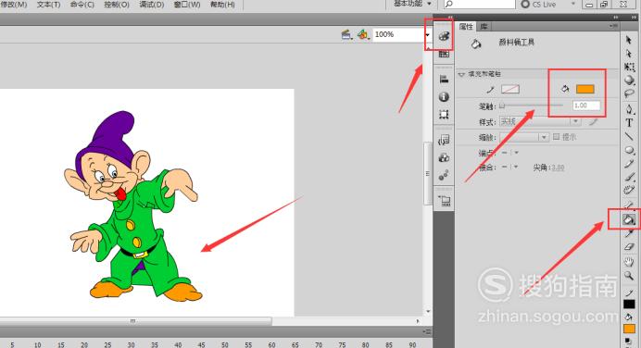Select the Lasso tool
641x348 pixels.
[x=629, y=94]
